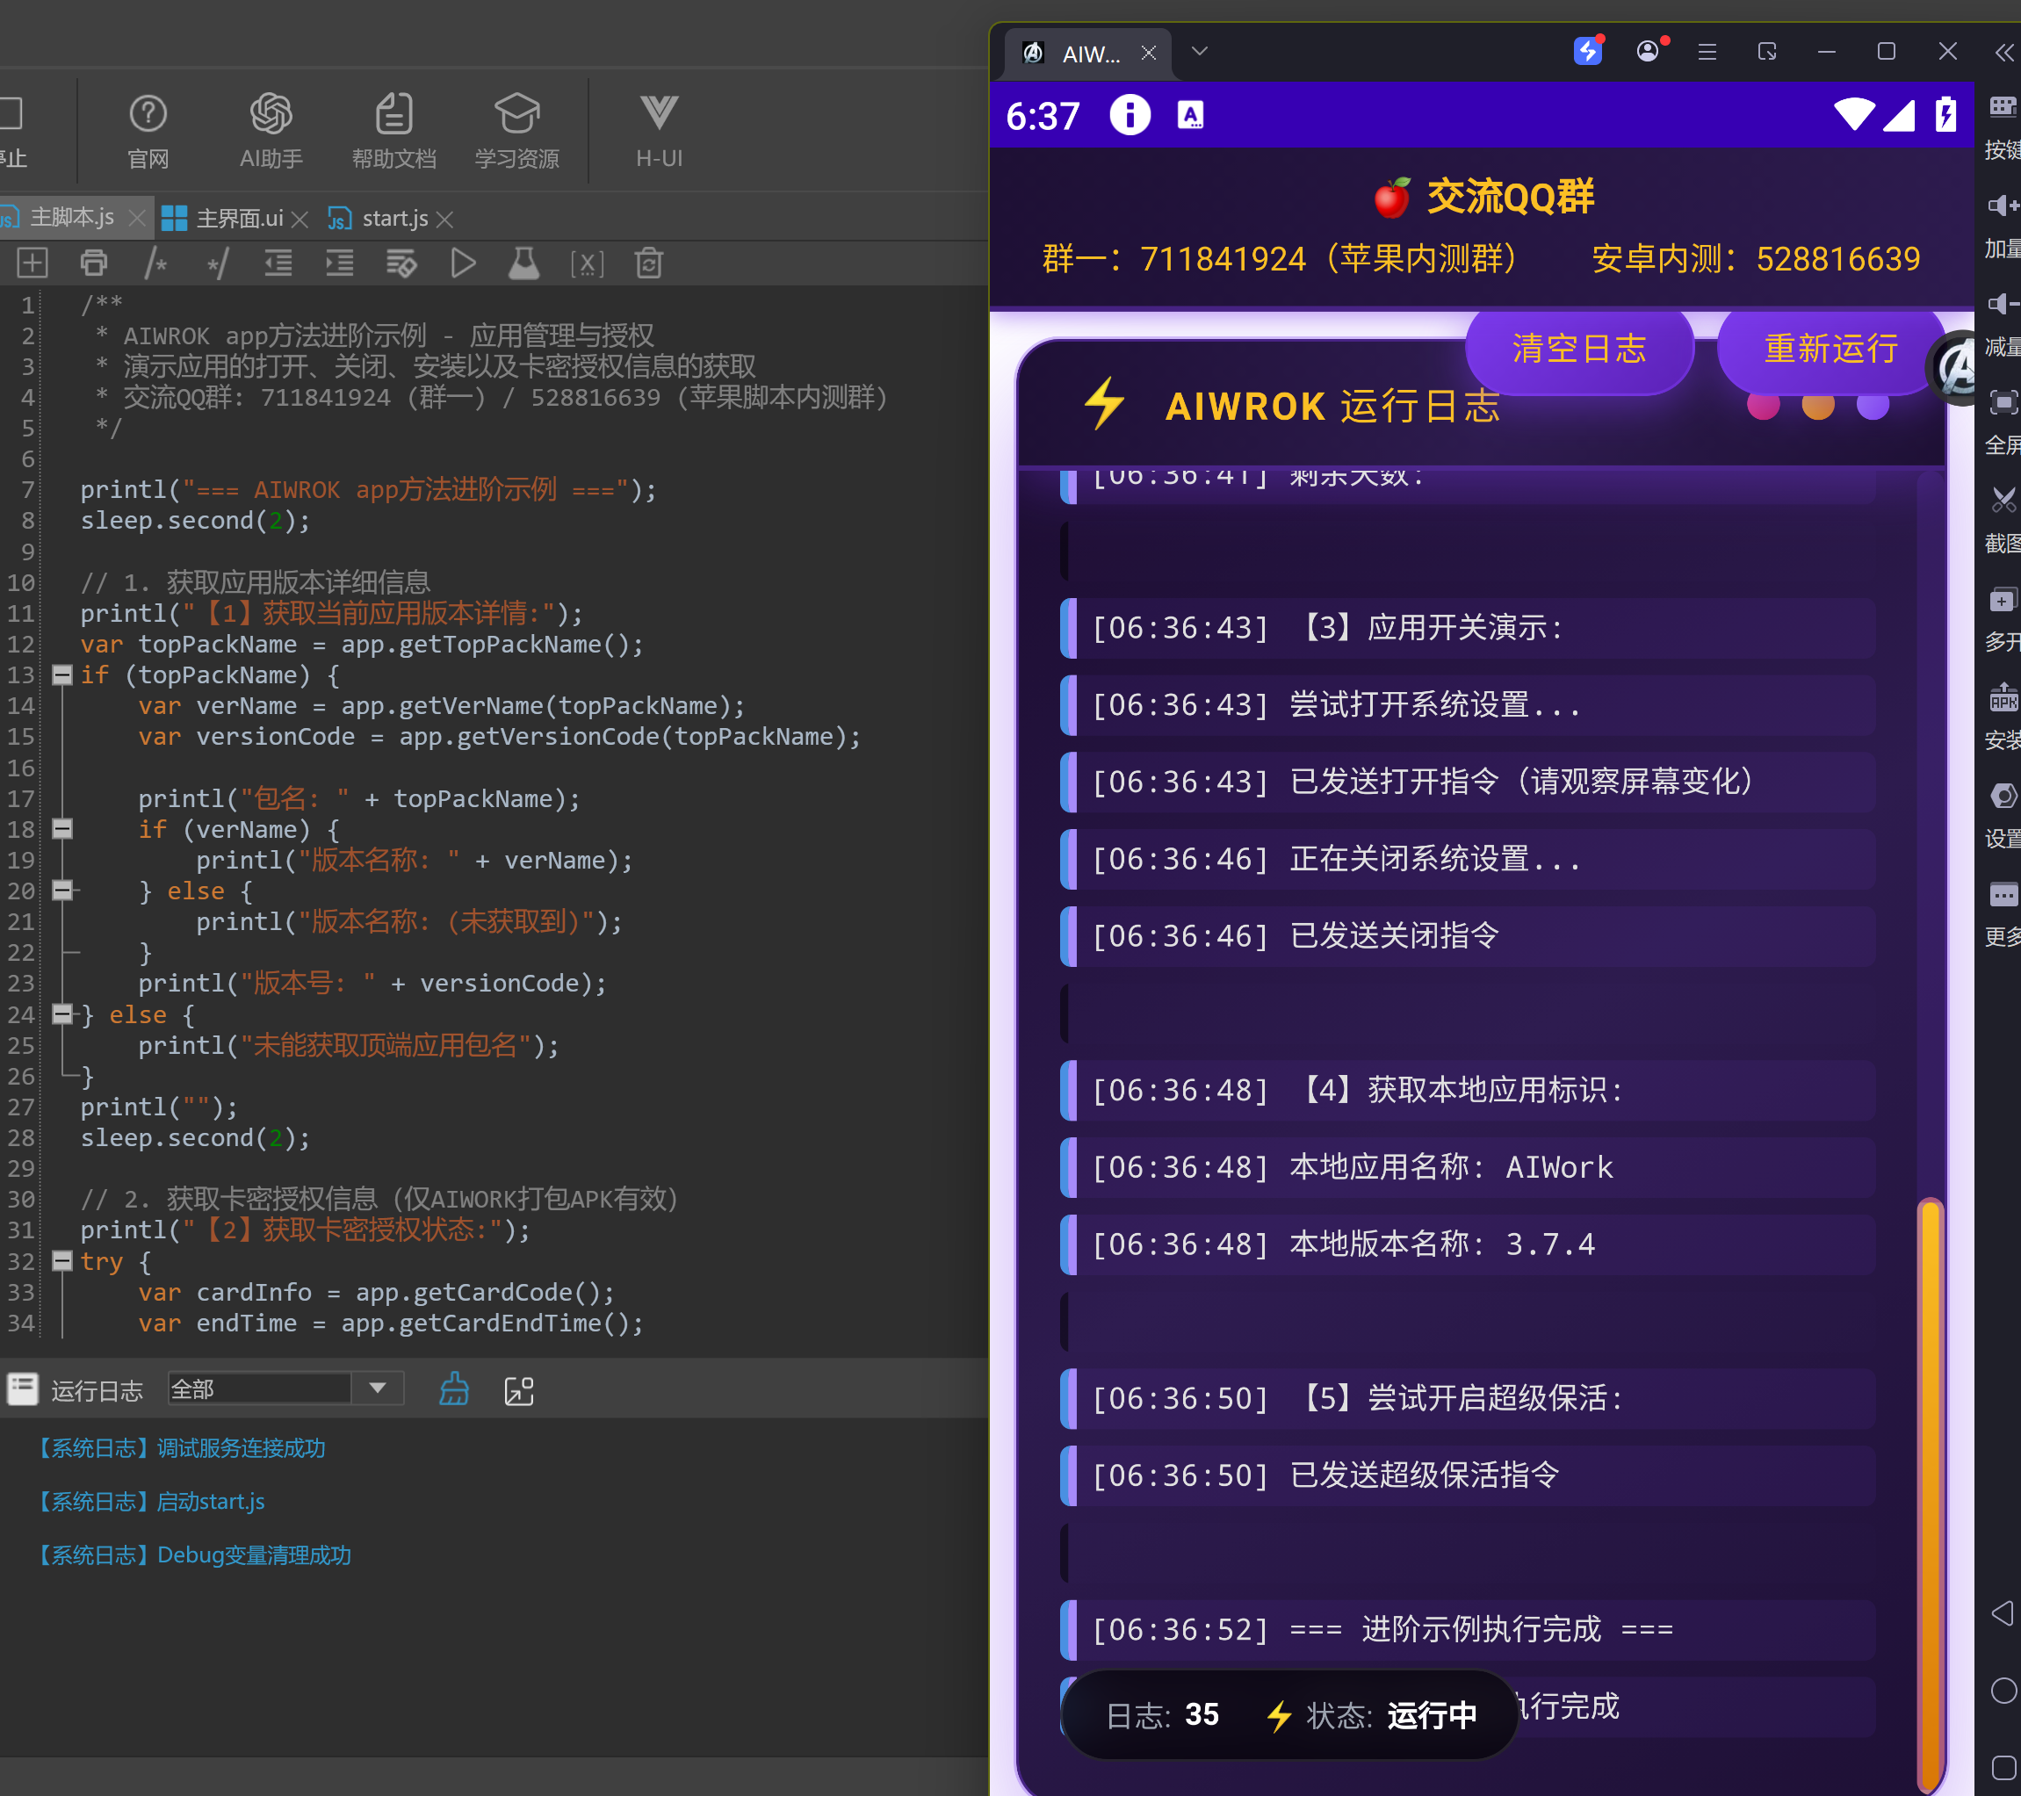The width and height of the screenshot is (2021, 1796).
Task: Click the 运行日志 panel label
Action: coord(97,1391)
